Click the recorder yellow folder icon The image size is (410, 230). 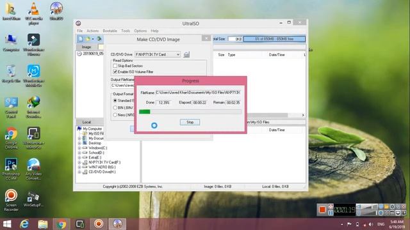coord(386,206)
